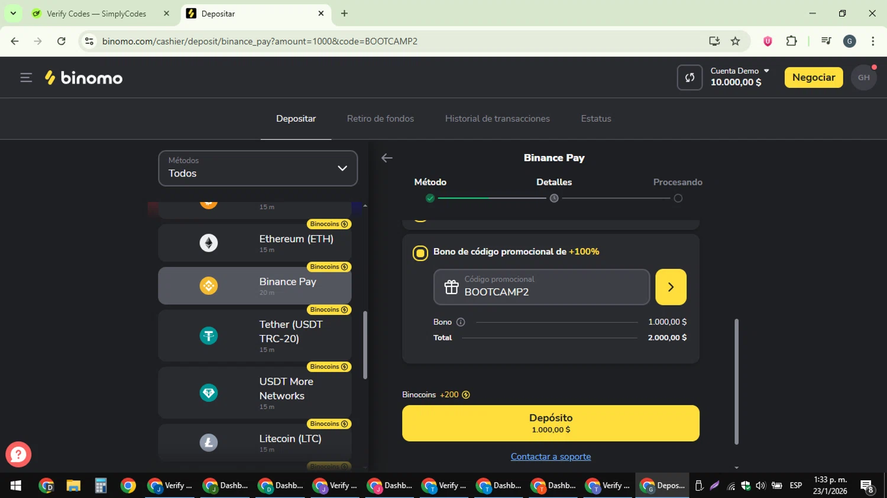887x498 pixels.
Task: Open the GH profile avatar
Action: point(864,77)
